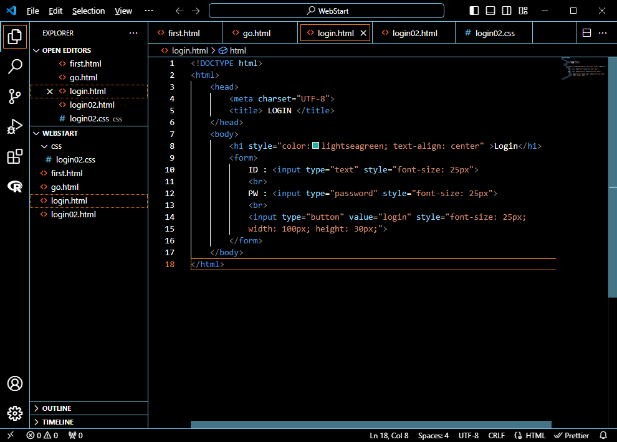Change end of line sequence CRLF
The height and width of the screenshot is (442, 617).
(x=496, y=435)
